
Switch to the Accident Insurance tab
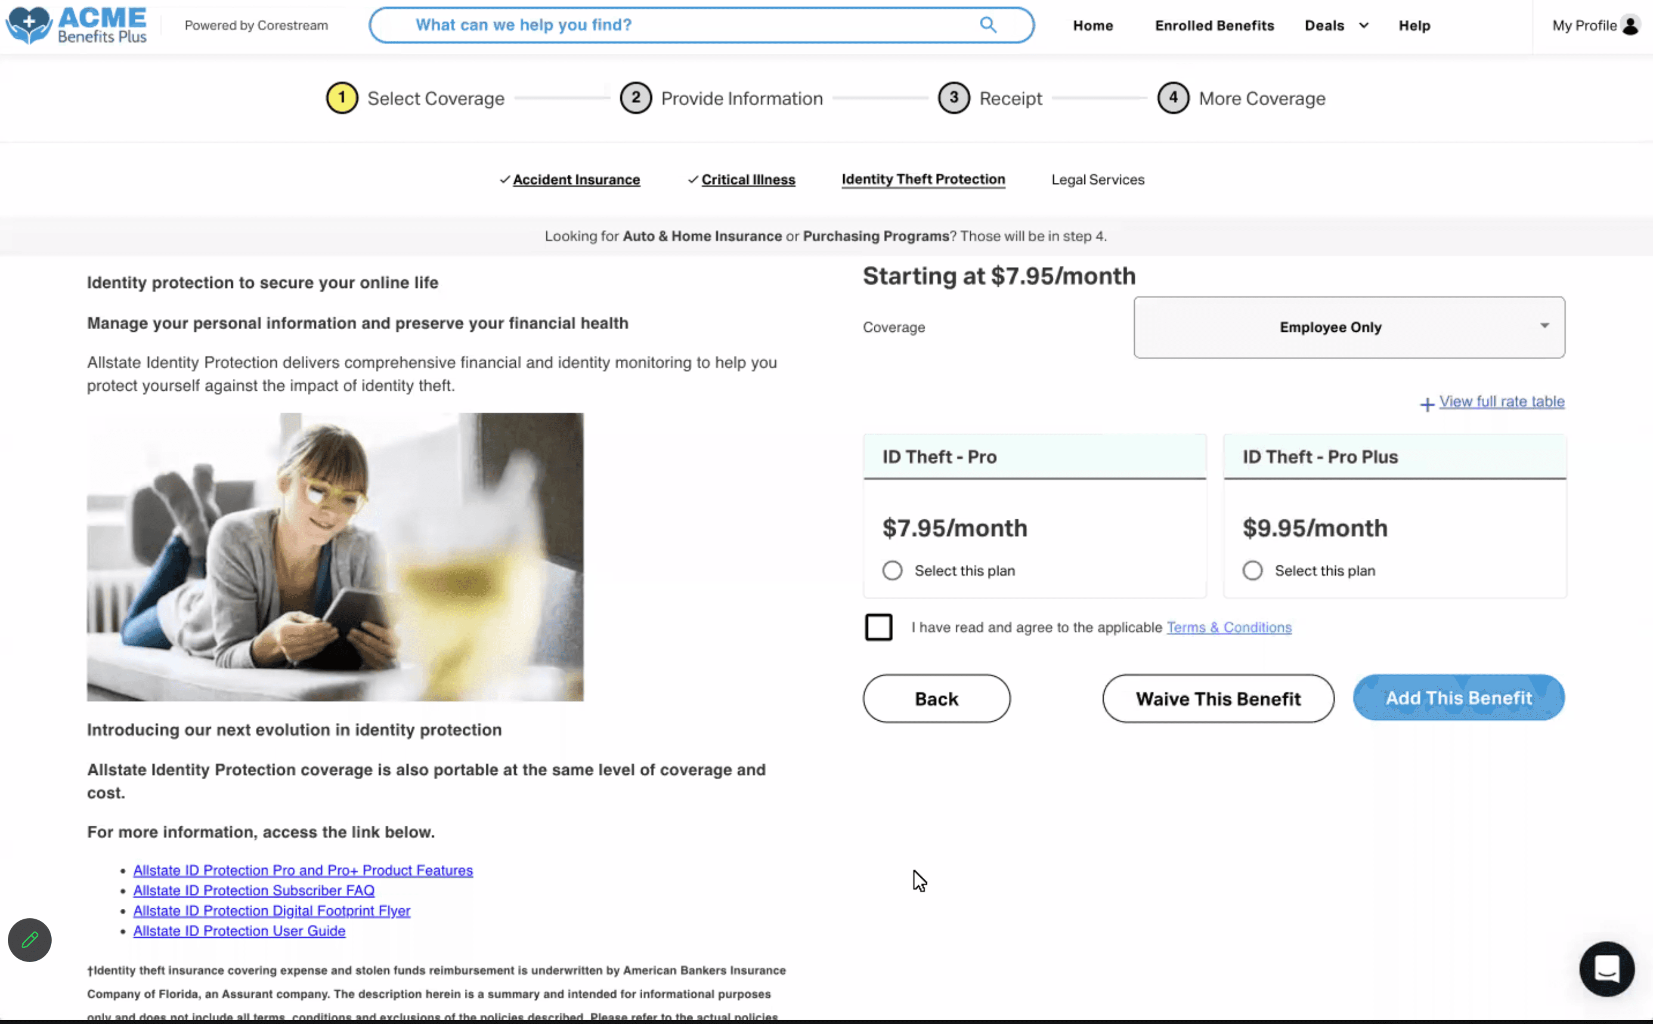576,179
